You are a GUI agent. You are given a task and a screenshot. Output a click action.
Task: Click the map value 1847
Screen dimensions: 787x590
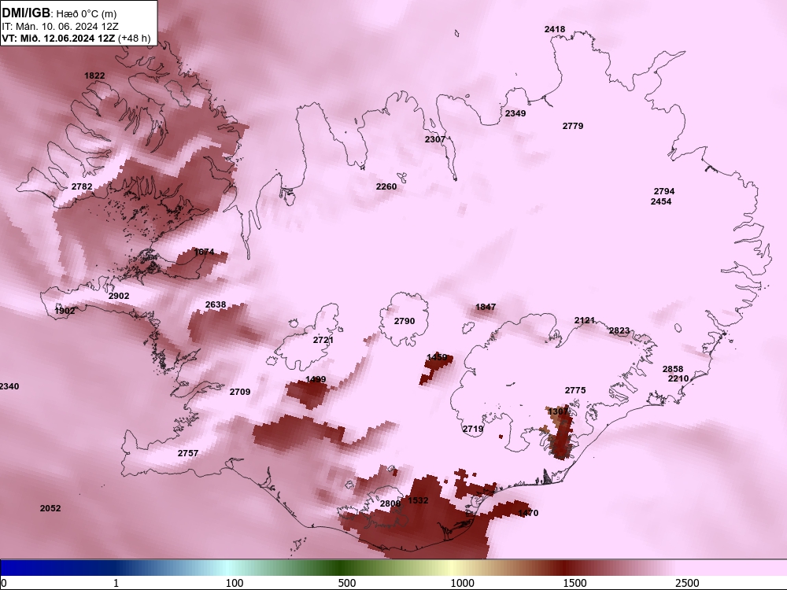(486, 307)
